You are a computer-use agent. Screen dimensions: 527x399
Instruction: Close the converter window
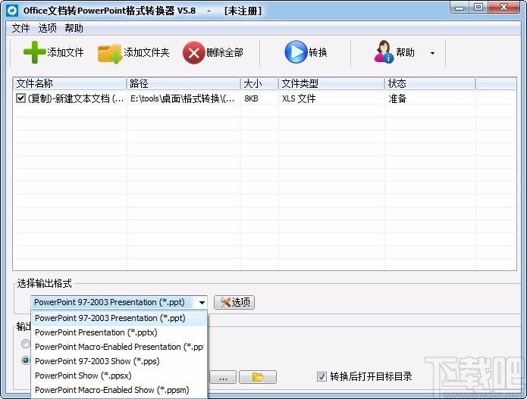click(503, 8)
